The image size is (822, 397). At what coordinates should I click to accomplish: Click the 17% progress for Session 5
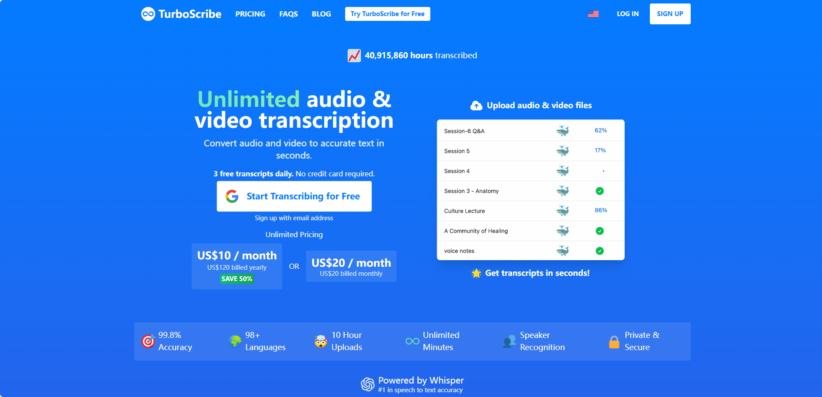[600, 150]
